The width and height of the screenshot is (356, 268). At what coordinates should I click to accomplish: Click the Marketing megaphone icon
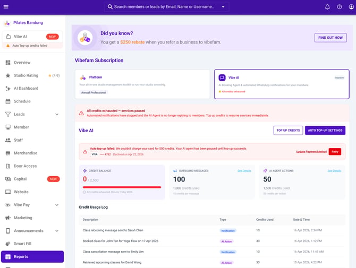[8, 218]
